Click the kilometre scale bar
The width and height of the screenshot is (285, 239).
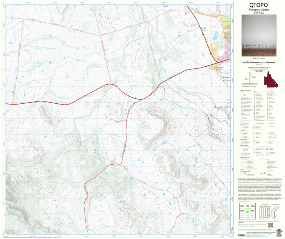click(259, 62)
